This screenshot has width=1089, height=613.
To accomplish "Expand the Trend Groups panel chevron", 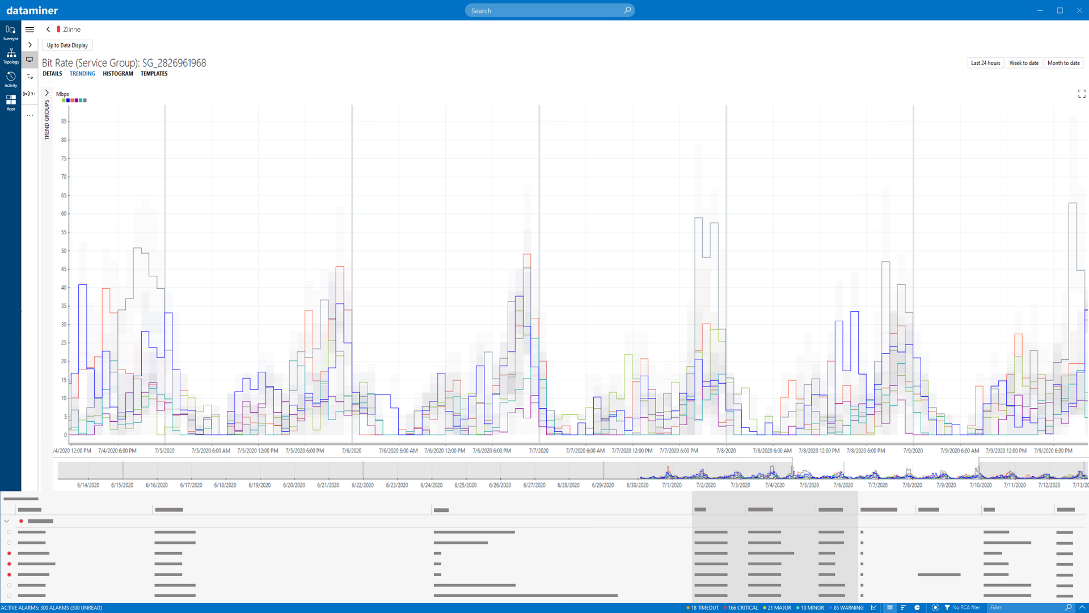I will pyautogui.click(x=47, y=92).
